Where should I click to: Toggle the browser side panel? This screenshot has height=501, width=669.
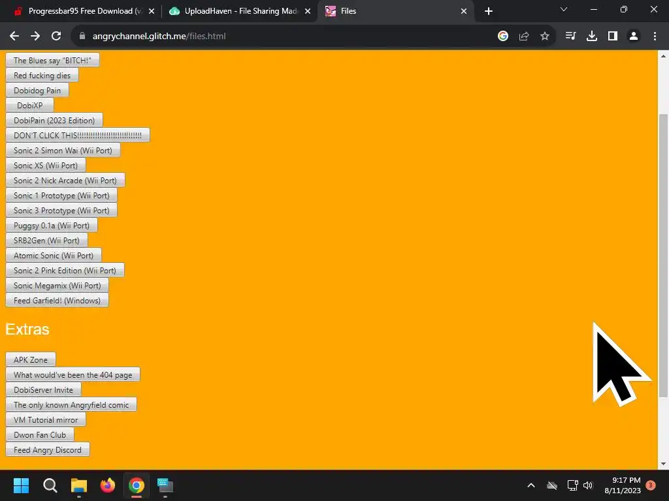click(x=613, y=37)
